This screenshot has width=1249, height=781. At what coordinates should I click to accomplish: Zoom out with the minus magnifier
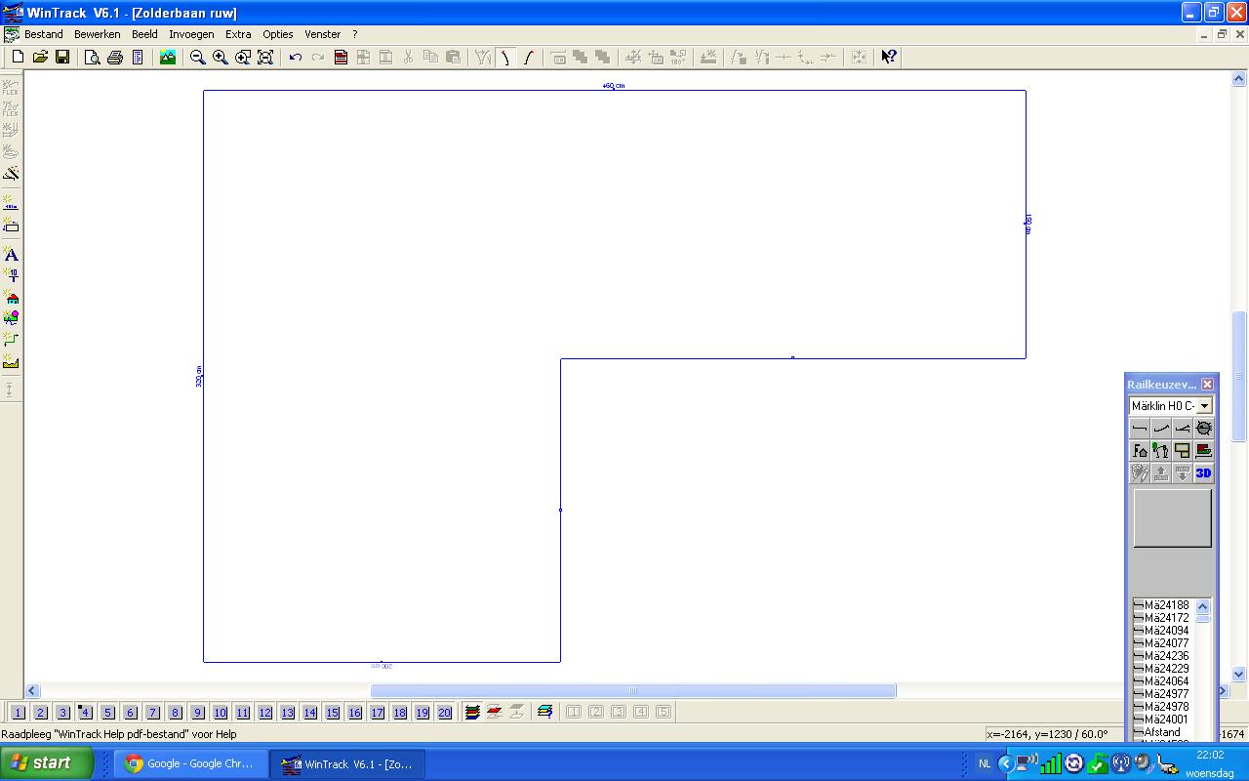coord(197,58)
